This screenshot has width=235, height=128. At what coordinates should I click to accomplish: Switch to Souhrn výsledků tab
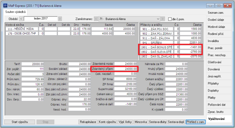(x=15, y=12)
